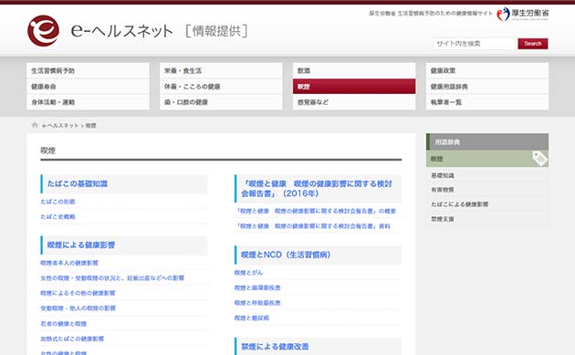Screen dimensions: 575x355
Task: Open 若者の健康と喫煙 link
Action: (64, 323)
